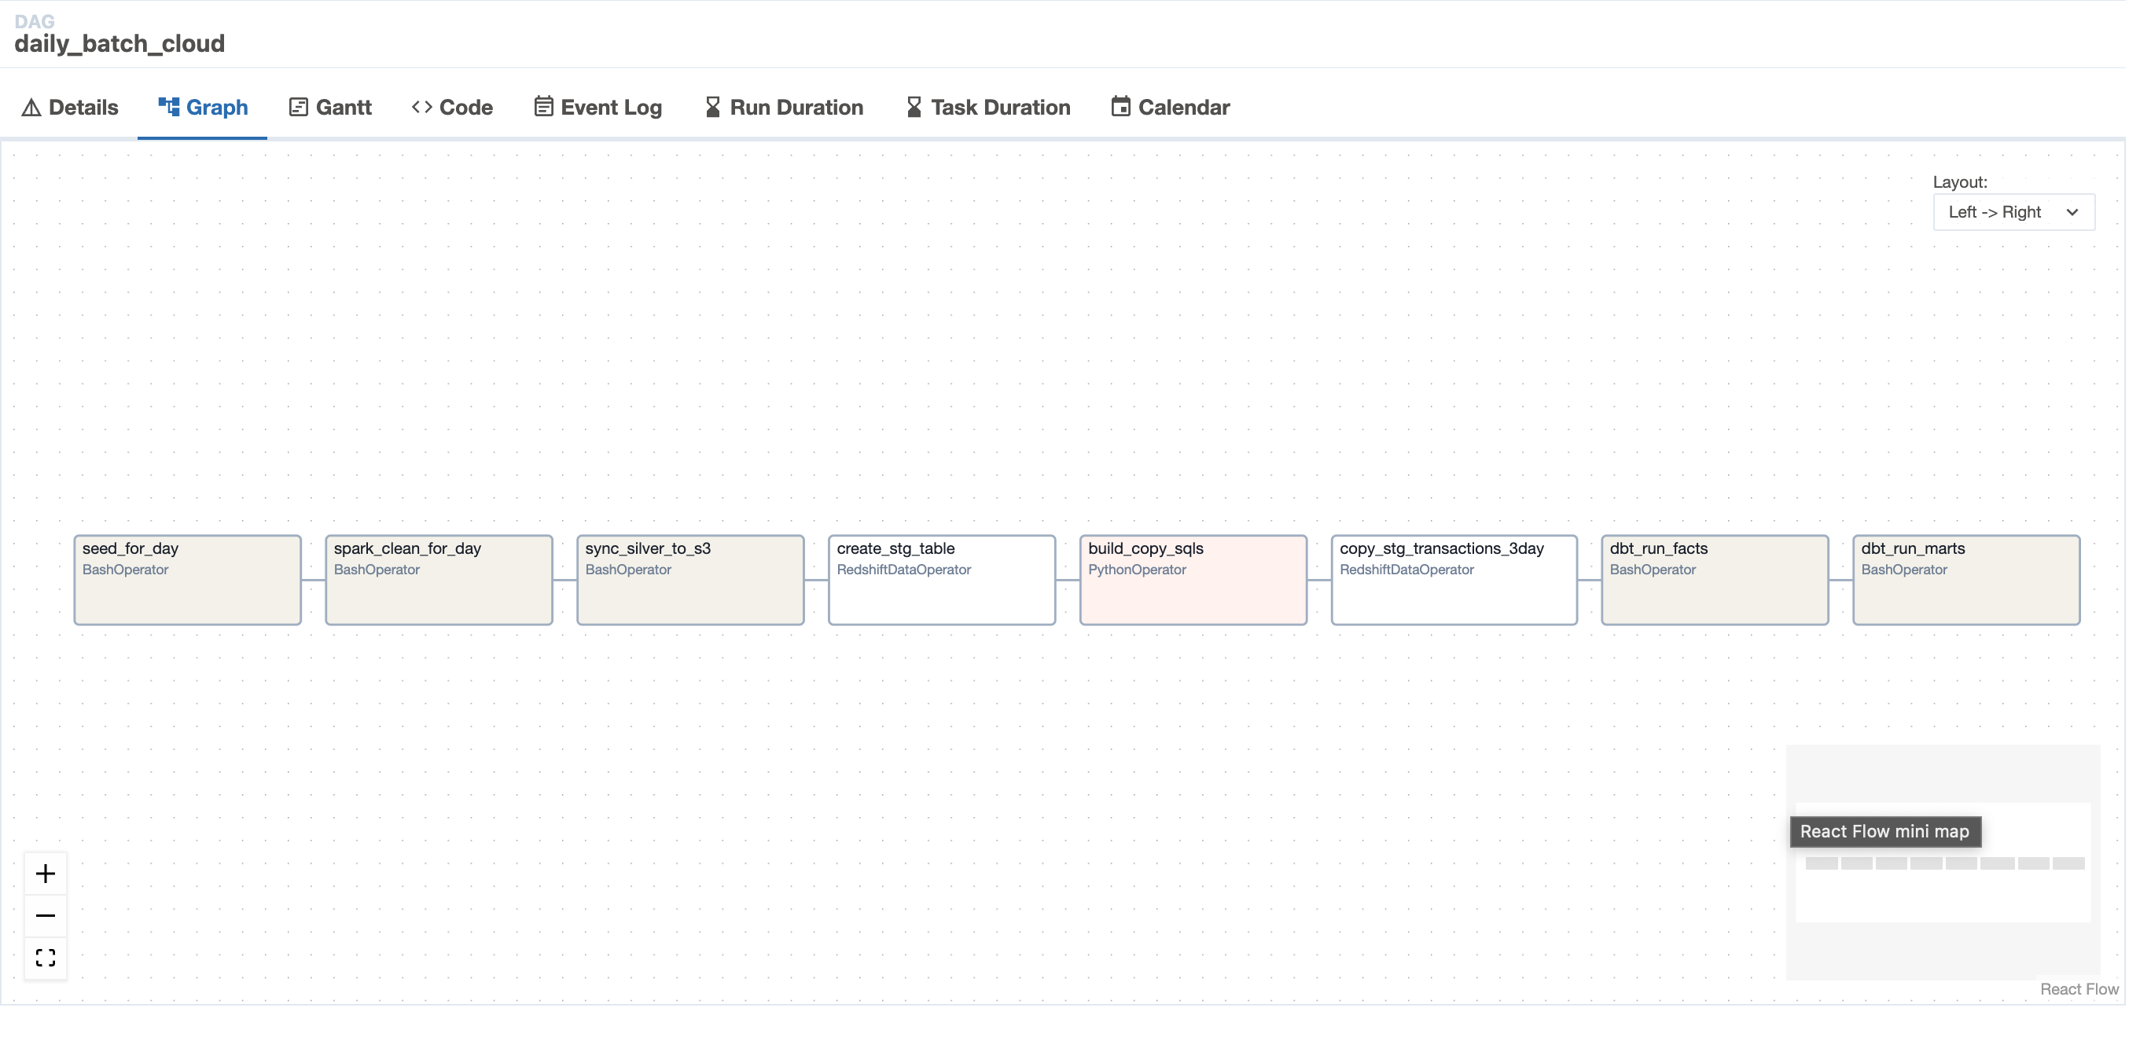Open the Details tab

tap(70, 107)
